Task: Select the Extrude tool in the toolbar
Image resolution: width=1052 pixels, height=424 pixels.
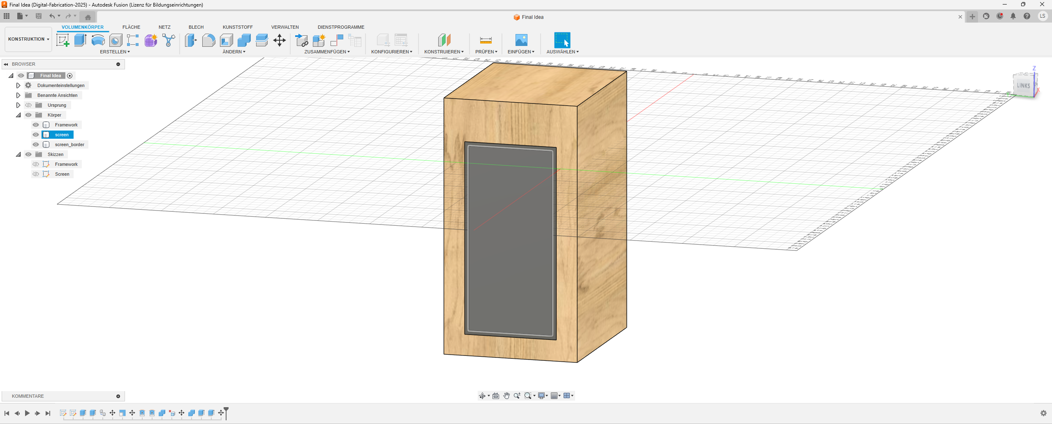Action: (x=80, y=40)
